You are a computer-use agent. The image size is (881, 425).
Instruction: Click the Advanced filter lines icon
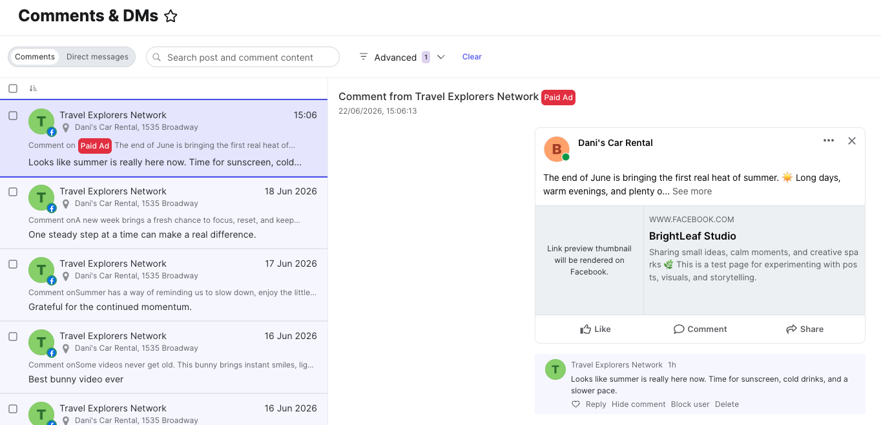coord(364,57)
